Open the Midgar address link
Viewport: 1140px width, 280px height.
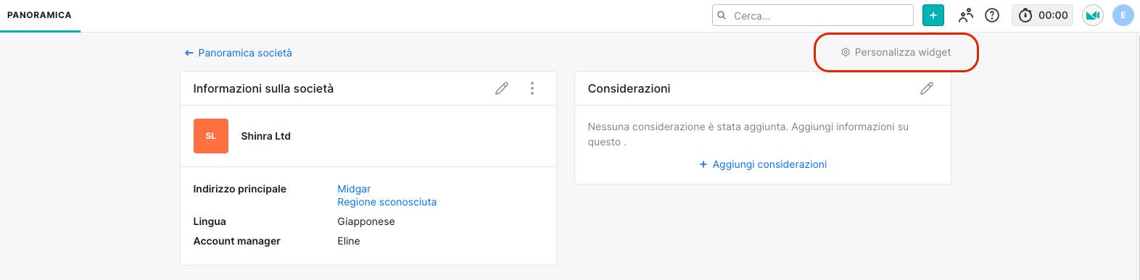coord(354,189)
